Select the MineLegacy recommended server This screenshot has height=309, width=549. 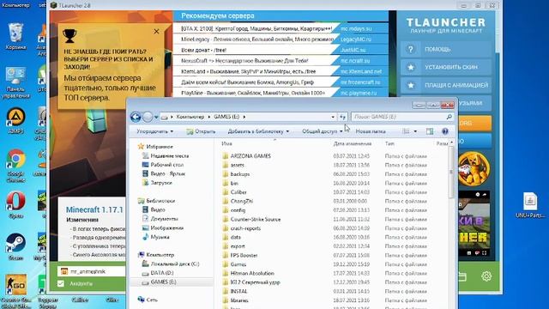(281, 39)
